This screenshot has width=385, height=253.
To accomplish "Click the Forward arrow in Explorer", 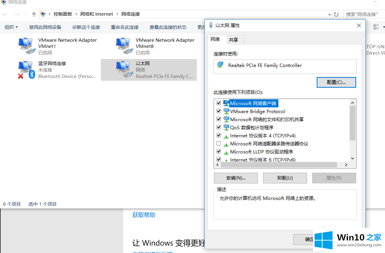I will coord(17,14).
